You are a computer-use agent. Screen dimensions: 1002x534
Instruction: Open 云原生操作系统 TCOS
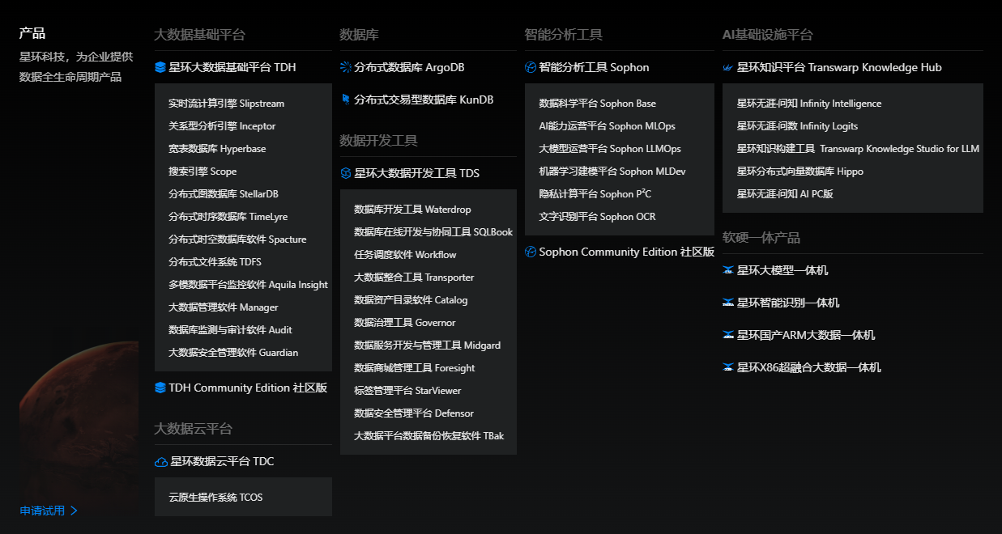click(x=215, y=498)
